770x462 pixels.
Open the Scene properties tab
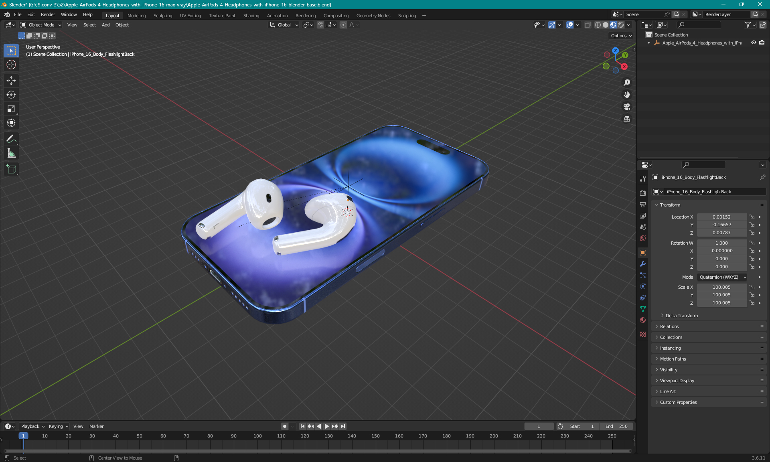(x=643, y=227)
